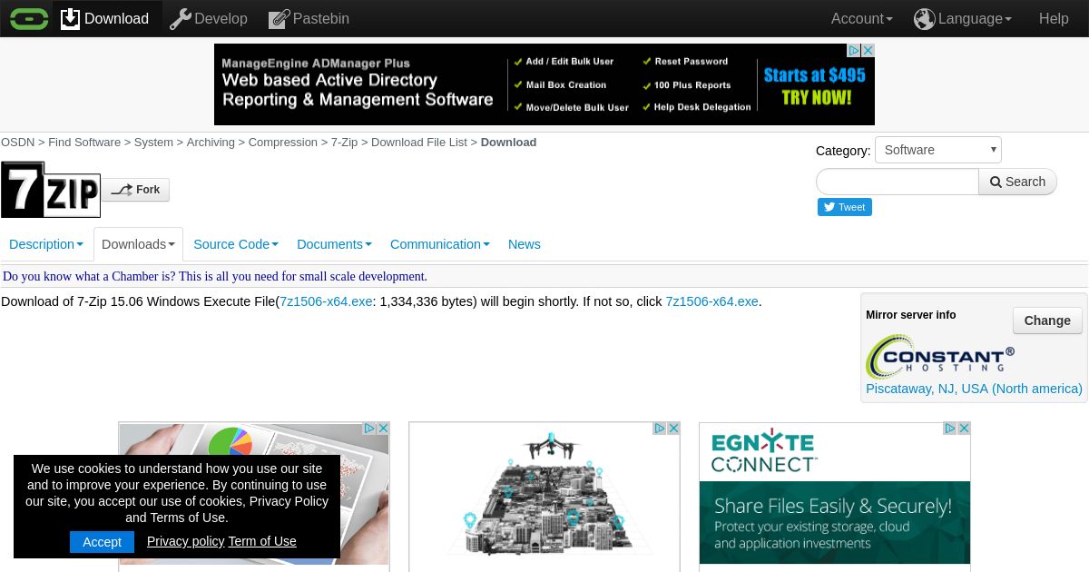Image resolution: width=1089 pixels, height=572 pixels.
Task: Click the 7-ZIP project logo
Action: click(x=51, y=189)
